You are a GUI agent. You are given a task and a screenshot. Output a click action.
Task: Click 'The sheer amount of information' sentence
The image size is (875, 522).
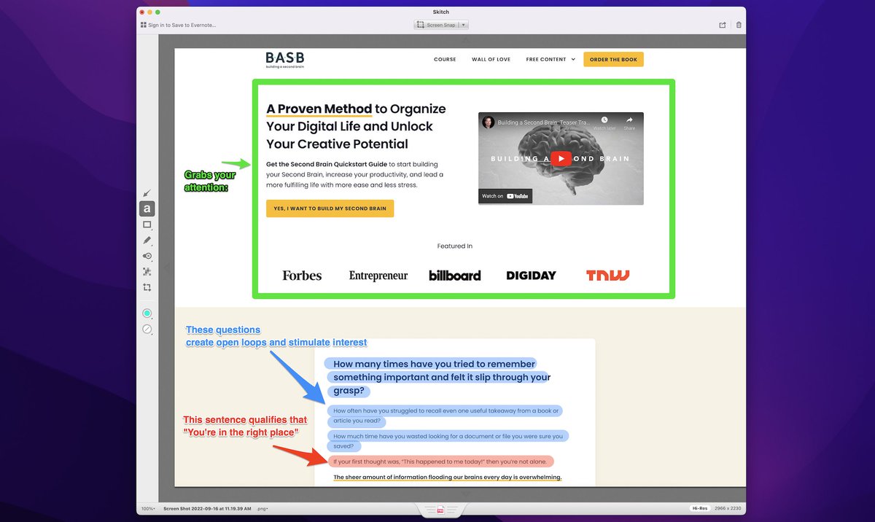pyautogui.click(x=447, y=478)
